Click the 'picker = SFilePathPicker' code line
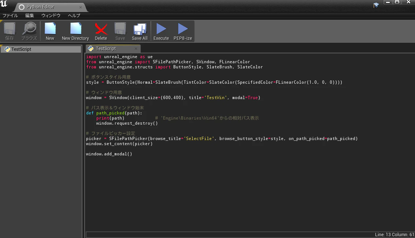 (x=222, y=139)
